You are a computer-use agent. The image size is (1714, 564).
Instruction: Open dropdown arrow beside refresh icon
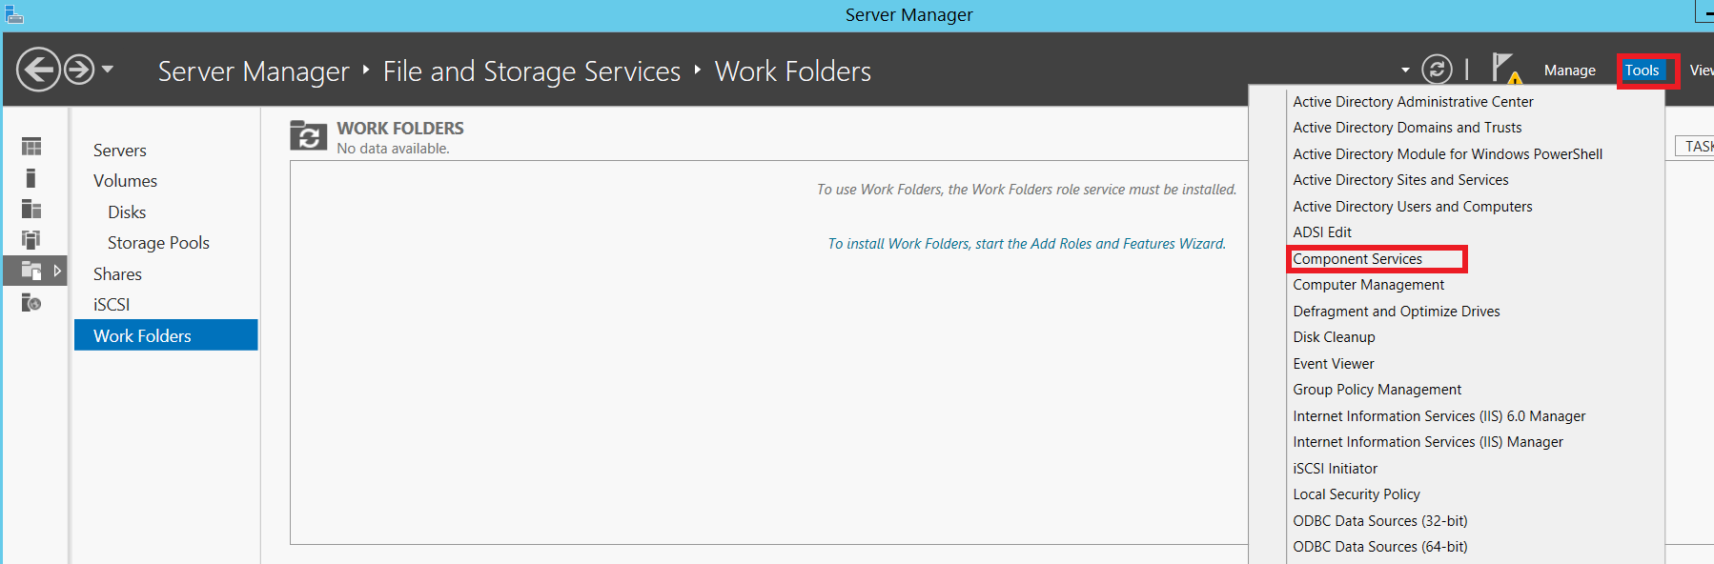pyautogui.click(x=1405, y=70)
